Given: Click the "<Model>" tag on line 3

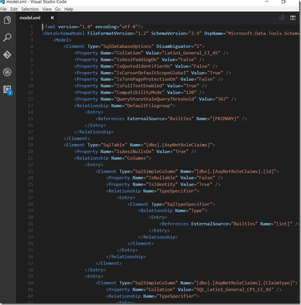Looking at the screenshot, I should [62, 40].
